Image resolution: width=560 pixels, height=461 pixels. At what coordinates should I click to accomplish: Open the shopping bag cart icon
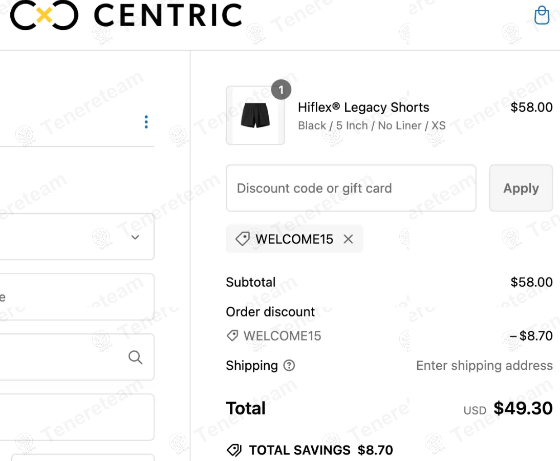542,15
